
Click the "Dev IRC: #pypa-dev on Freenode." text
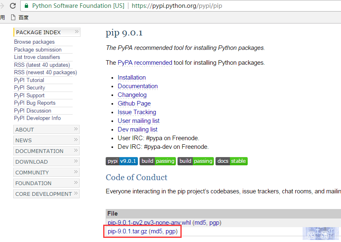[163, 147]
